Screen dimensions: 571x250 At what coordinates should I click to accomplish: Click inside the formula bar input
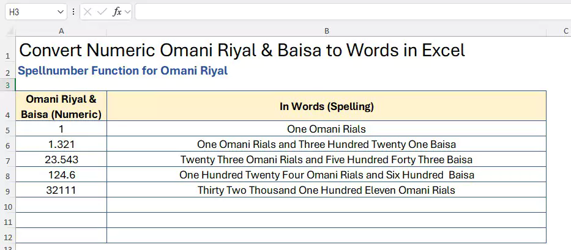tap(349, 12)
